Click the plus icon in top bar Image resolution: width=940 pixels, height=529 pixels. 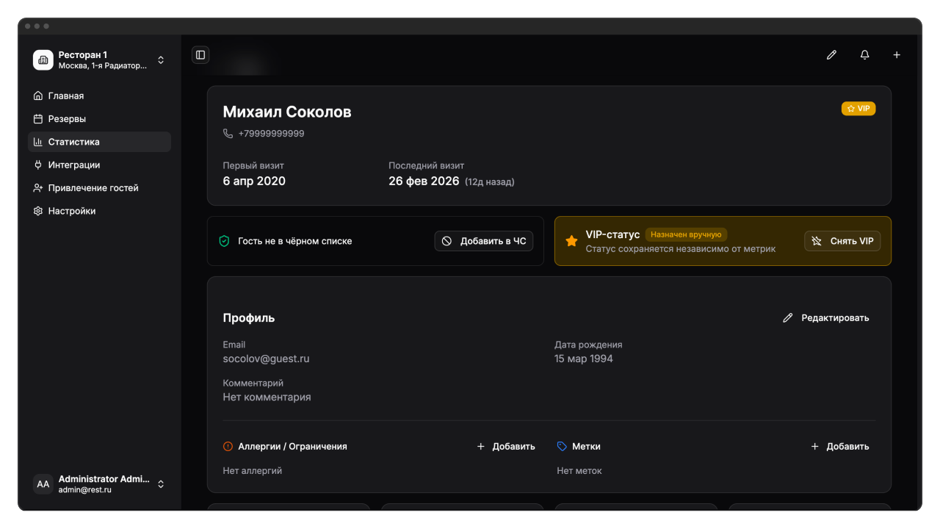coord(897,55)
